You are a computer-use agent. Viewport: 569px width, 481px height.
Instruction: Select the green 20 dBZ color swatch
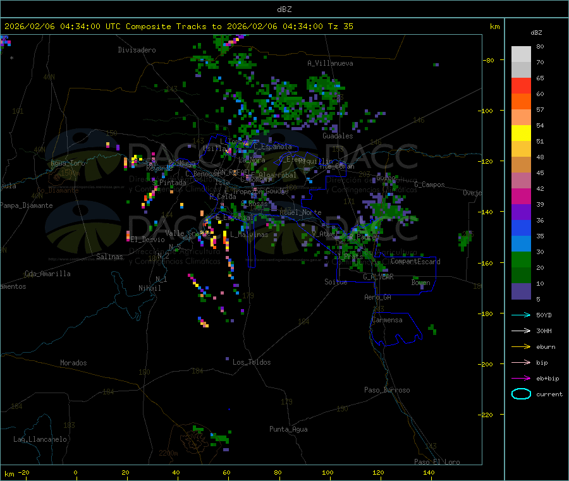click(x=521, y=259)
